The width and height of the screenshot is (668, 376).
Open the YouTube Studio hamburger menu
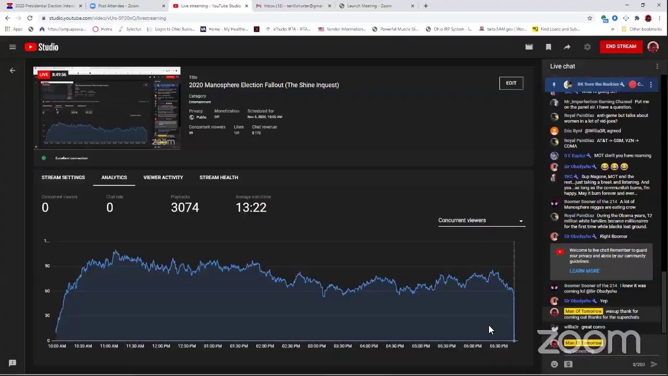[13, 47]
